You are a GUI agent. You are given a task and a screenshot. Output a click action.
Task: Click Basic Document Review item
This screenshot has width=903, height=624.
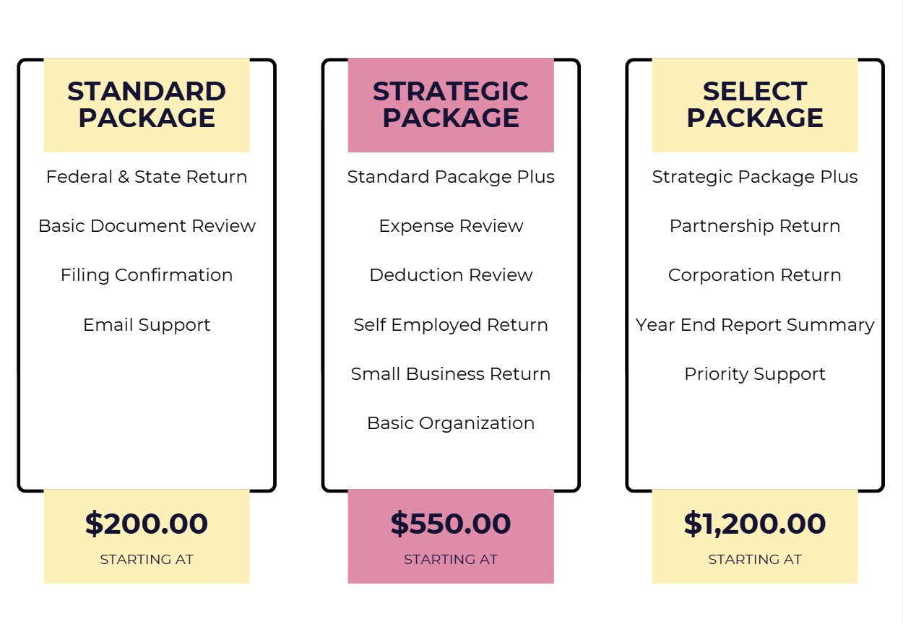(x=147, y=226)
